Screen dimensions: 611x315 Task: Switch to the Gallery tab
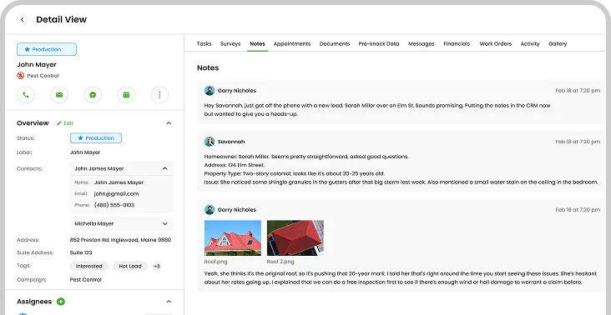point(558,44)
